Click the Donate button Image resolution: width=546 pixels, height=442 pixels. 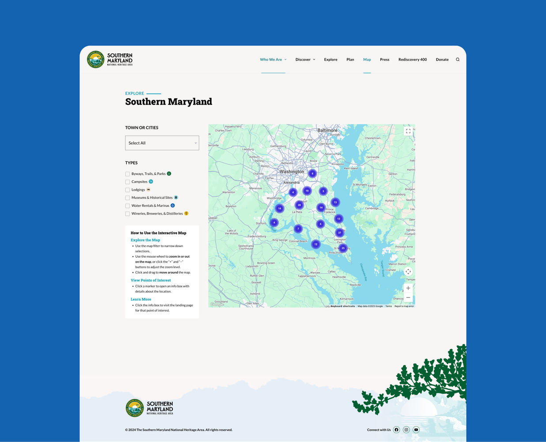click(442, 59)
